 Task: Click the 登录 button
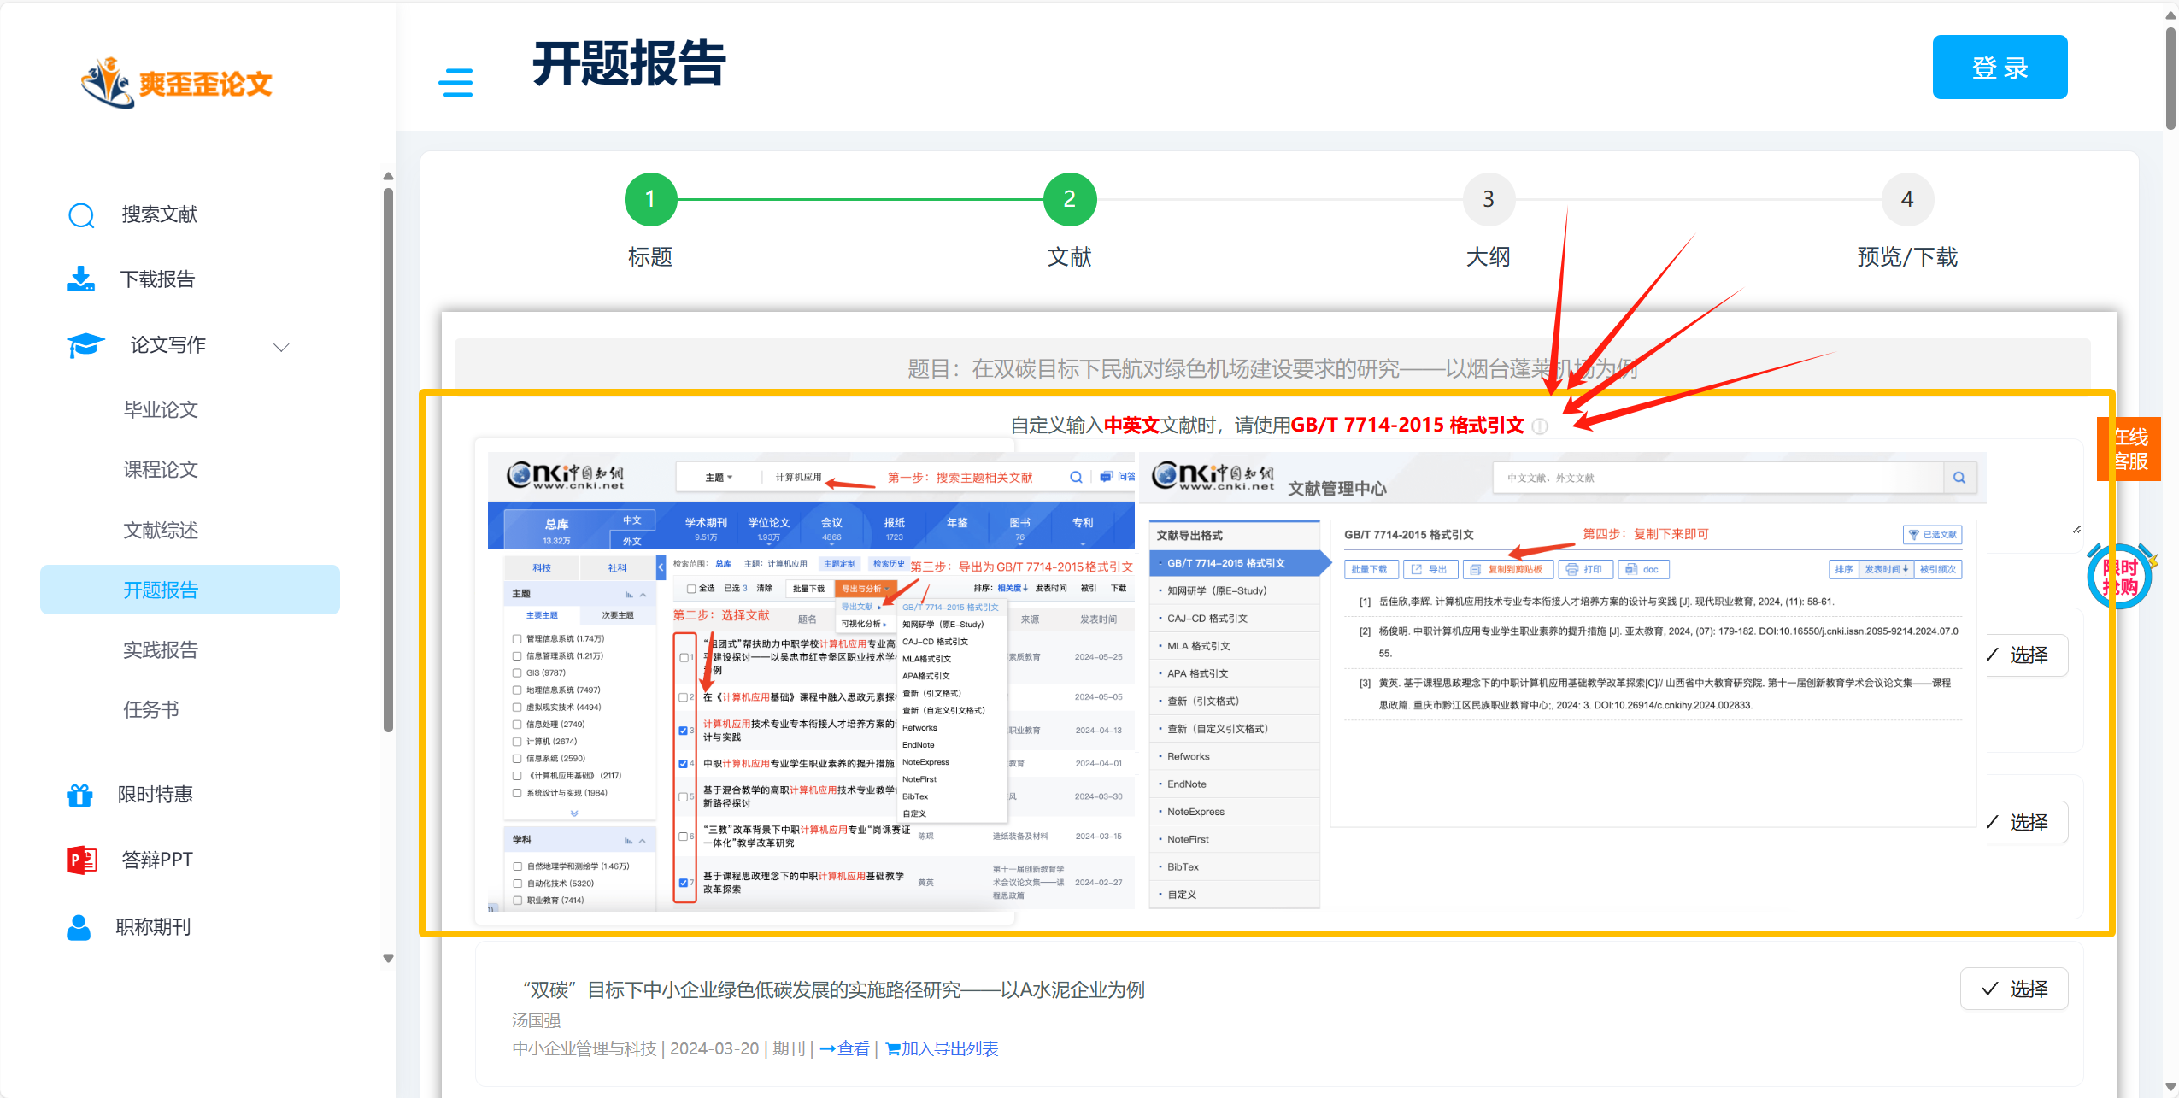click(x=1999, y=68)
